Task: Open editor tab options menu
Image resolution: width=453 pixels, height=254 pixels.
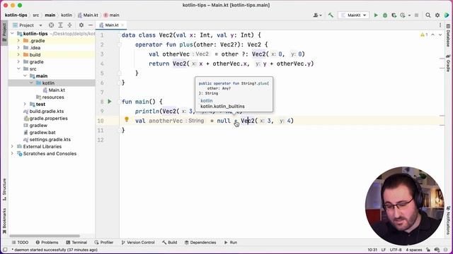Action: (440, 25)
